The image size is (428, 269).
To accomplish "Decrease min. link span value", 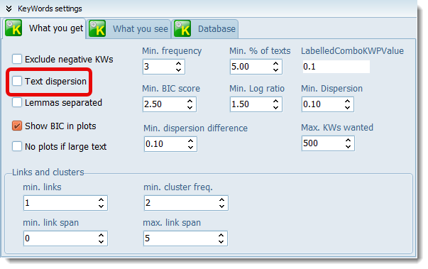I will coord(101,242).
